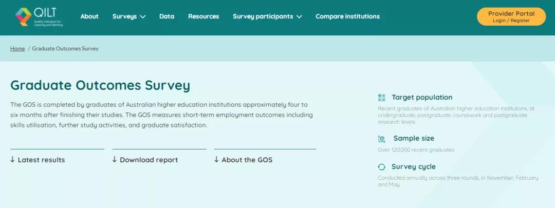
Task: Click the down arrow beside Download report
Action: [x=114, y=160]
